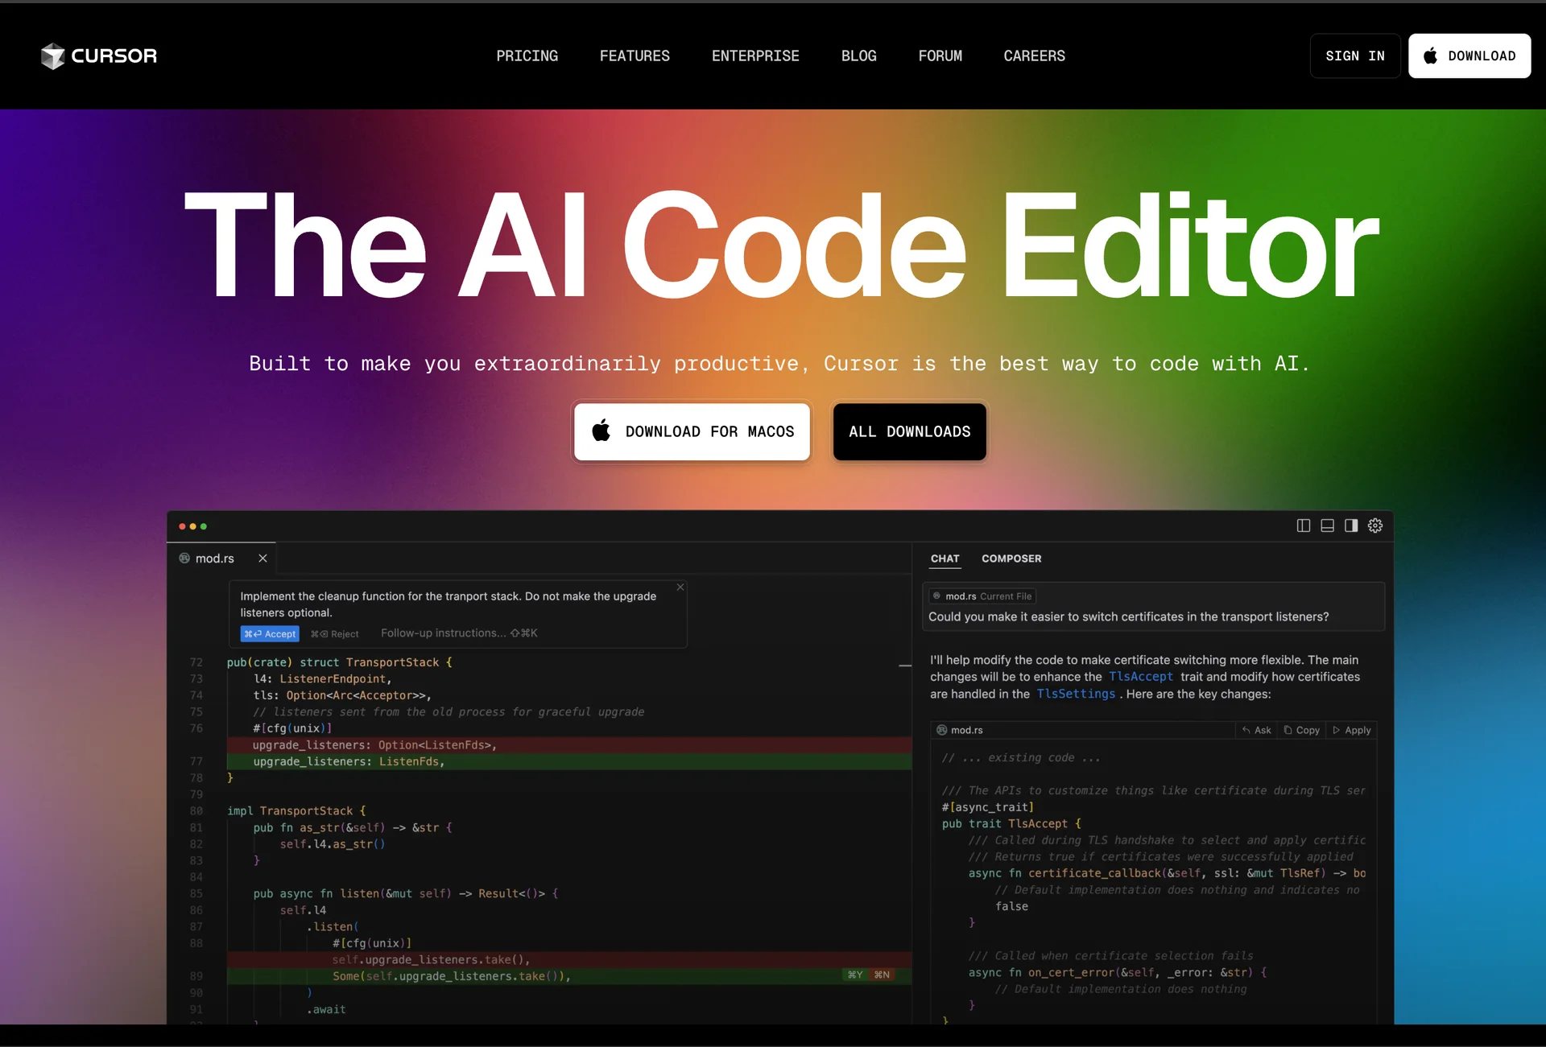Click Accept on the inline edit
The height and width of the screenshot is (1047, 1546).
coord(270,634)
